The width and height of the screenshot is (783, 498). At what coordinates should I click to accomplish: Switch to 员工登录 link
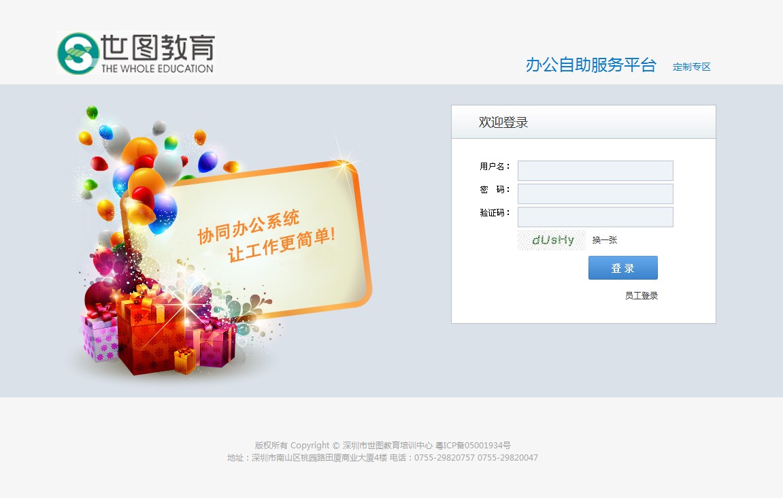pyautogui.click(x=642, y=296)
